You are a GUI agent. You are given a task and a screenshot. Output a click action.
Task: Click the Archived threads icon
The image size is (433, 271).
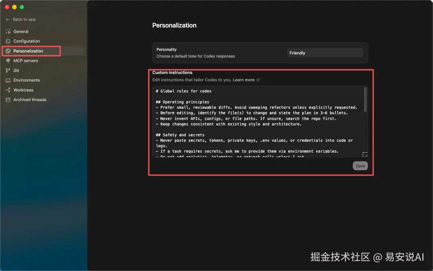(8, 100)
